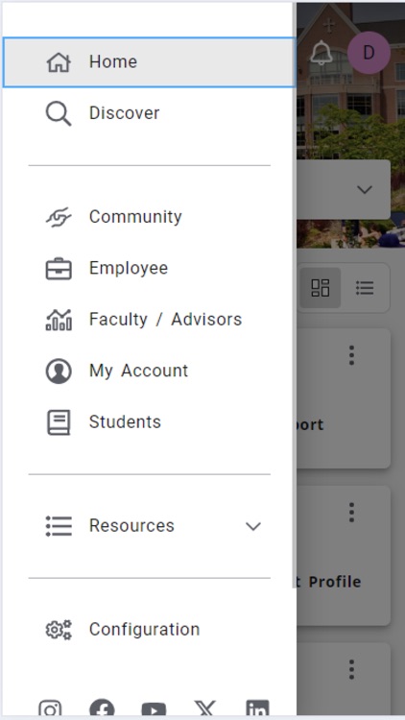Expand the Resources menu chevron
This screenshot has width=405, height=720.
[x=253, y=526]
